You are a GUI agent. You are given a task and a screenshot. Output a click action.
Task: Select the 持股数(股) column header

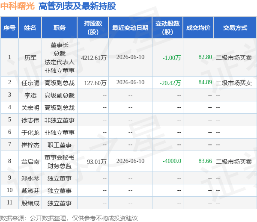[x=93, y=28]
